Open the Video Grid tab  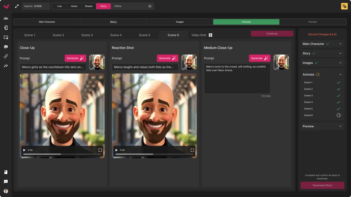[202, 35]
